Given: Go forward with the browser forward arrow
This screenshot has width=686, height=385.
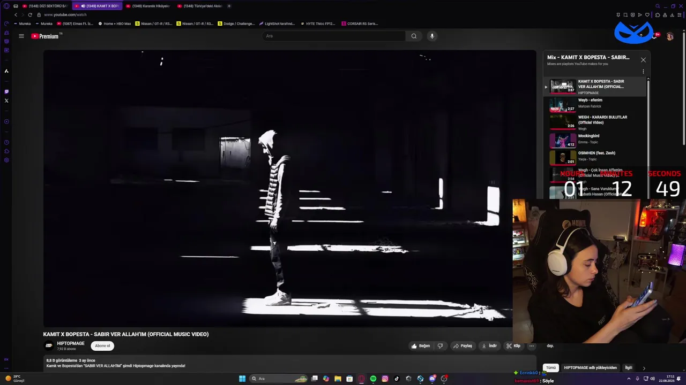Looking at the screenshot, I should click(x=22, y=15).
